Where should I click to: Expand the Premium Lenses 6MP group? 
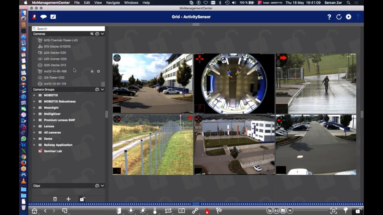tap(34, 120)
